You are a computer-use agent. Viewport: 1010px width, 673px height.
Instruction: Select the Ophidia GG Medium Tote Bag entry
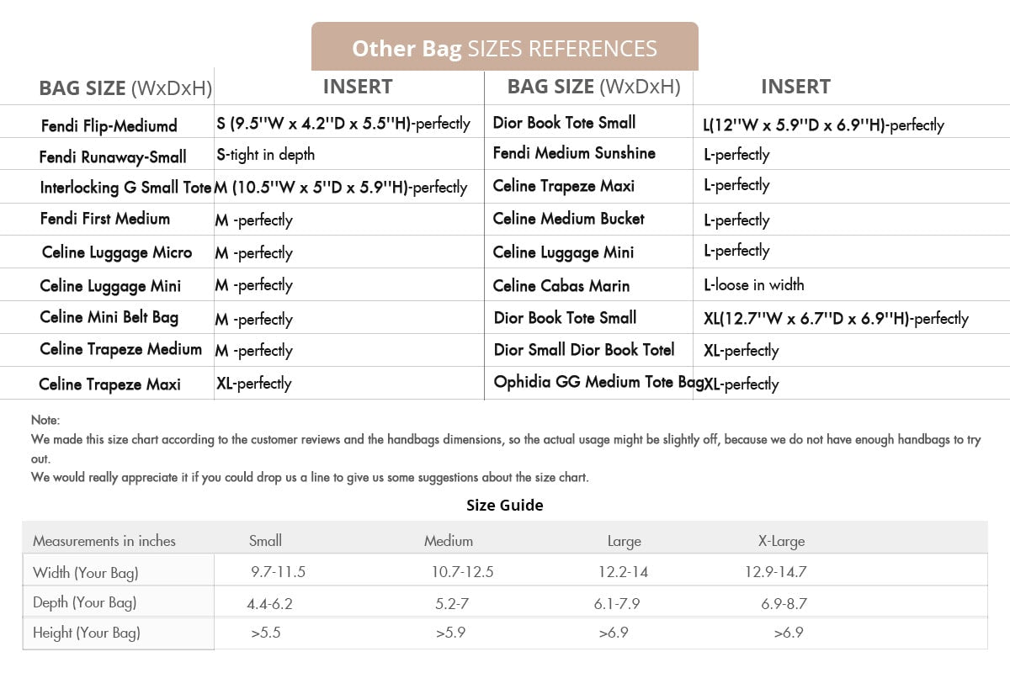(593, 382)
